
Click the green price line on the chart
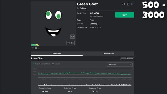tap(85, 73)
